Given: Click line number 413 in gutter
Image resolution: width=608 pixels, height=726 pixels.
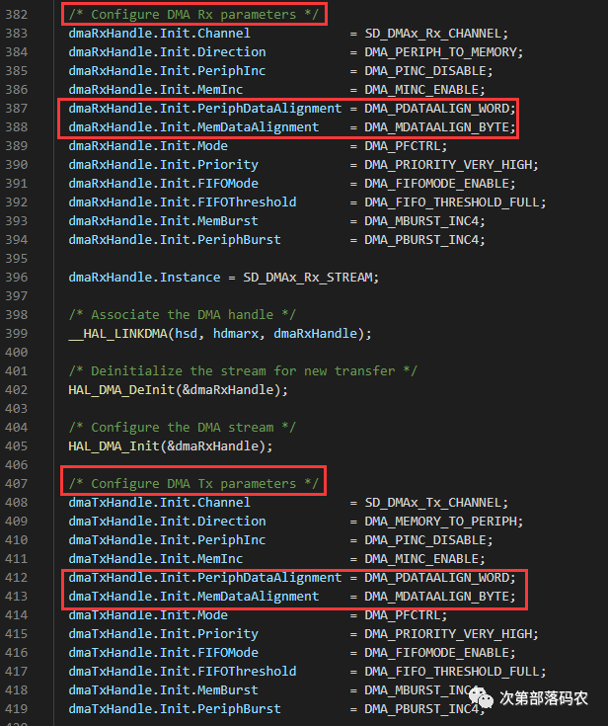Looking at the screenshot, I should click(x=17, y=597).
